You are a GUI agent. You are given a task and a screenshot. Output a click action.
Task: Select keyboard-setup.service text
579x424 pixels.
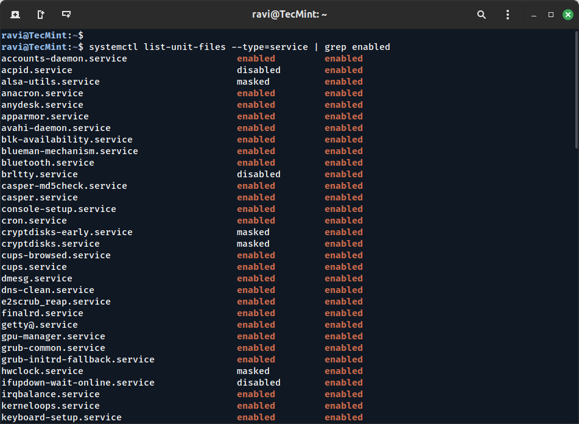[x=61, y=417]
